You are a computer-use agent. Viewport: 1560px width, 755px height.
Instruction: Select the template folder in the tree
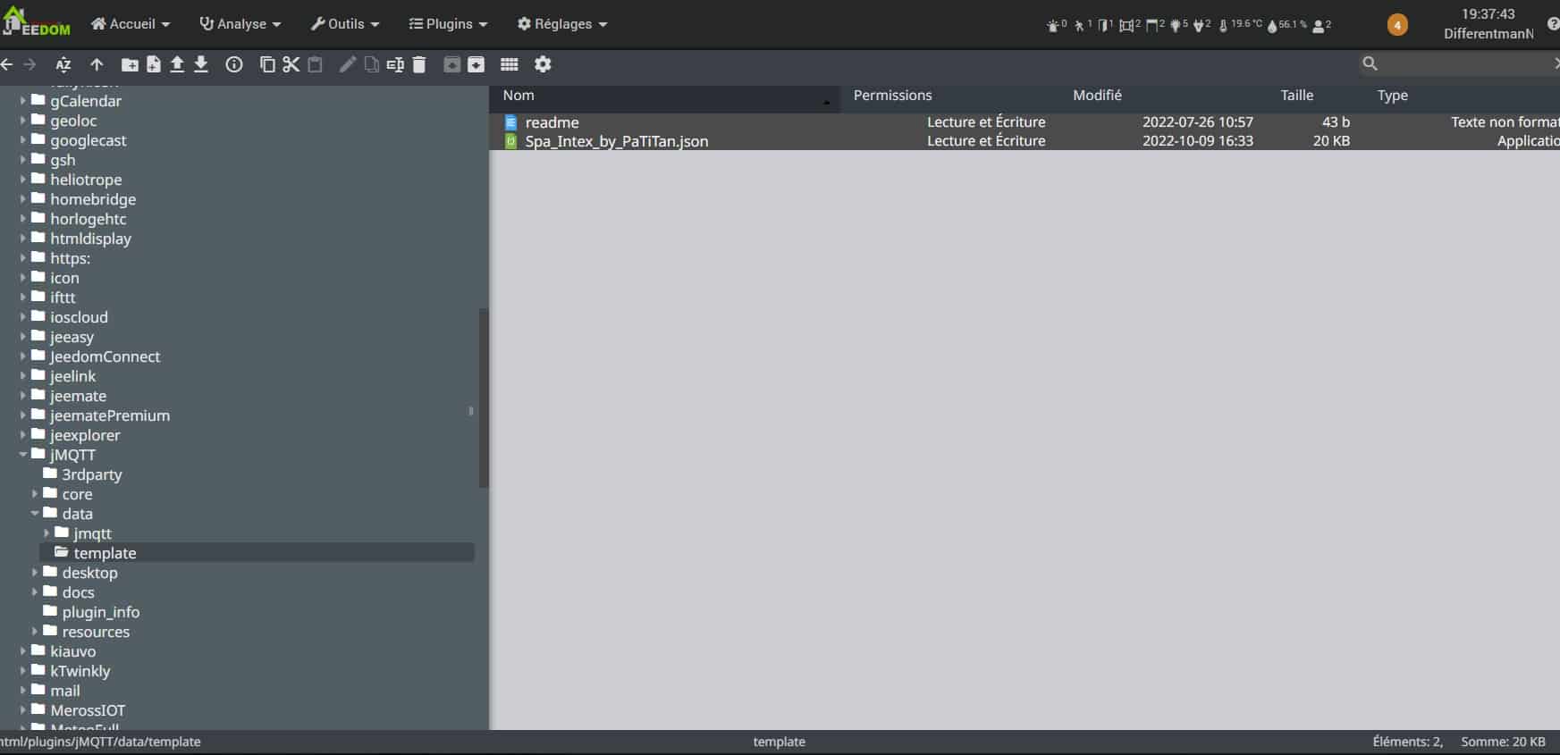pos(257,553)
